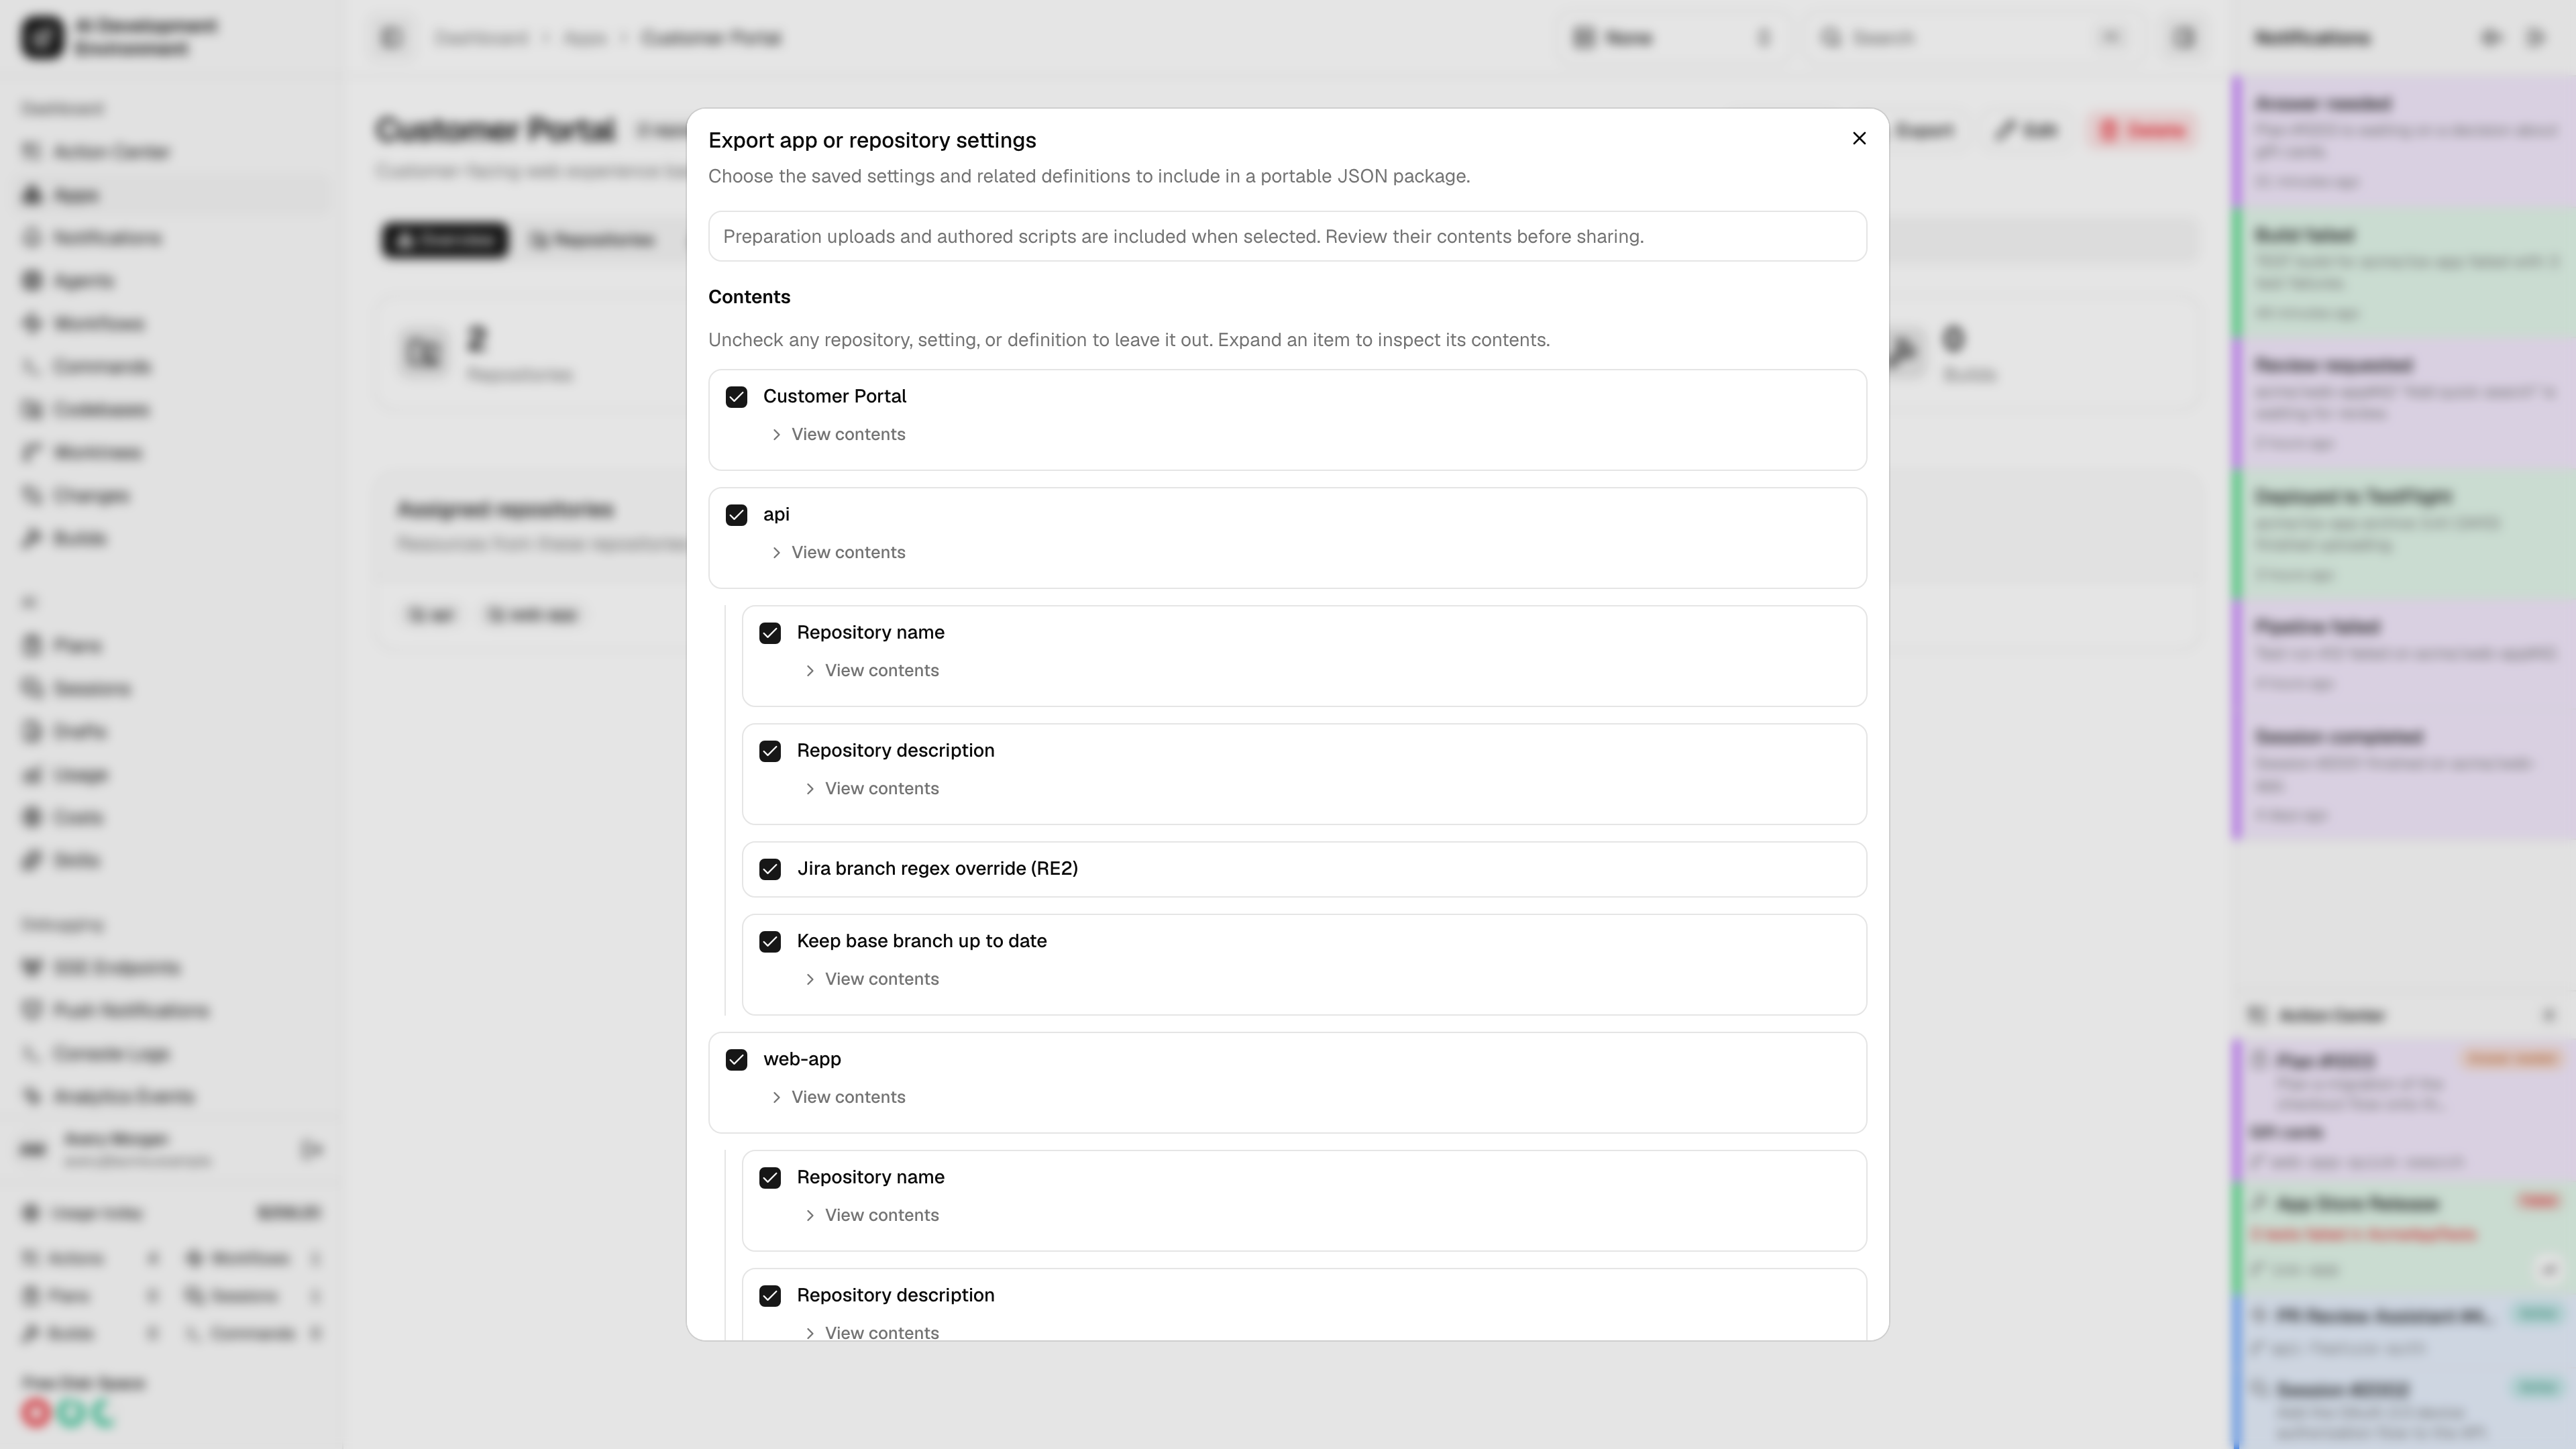This screenshot has height=1449, width=2576.
Task: Uncheck the api repository checkbox
Action: pos(736,515)
